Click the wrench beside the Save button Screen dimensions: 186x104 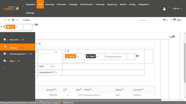pos(17,27)
